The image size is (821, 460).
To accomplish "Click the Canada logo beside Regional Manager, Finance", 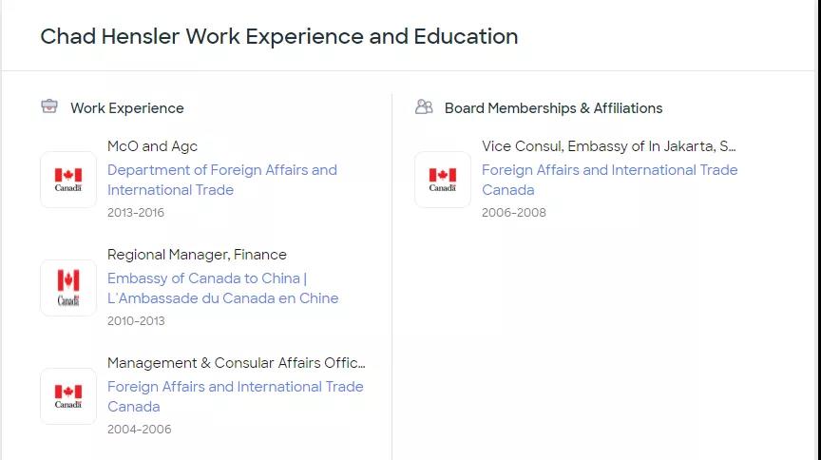I will click(x=68, y=288).
